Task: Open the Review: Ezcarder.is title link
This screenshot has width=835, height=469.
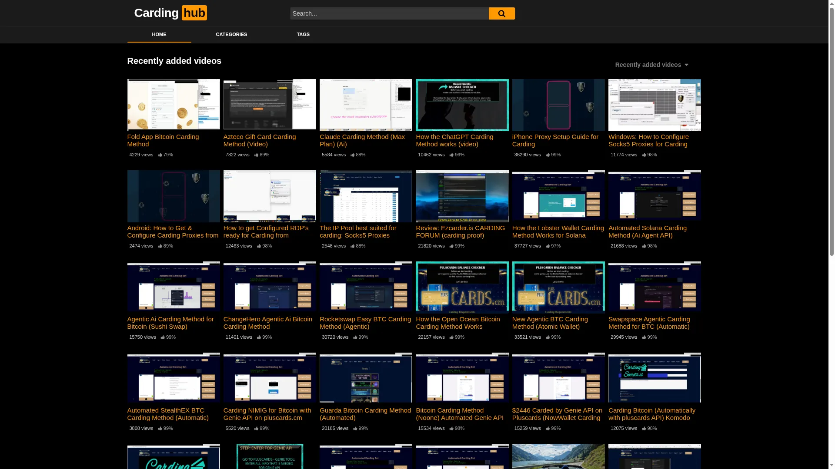Action: pos(461,231)
